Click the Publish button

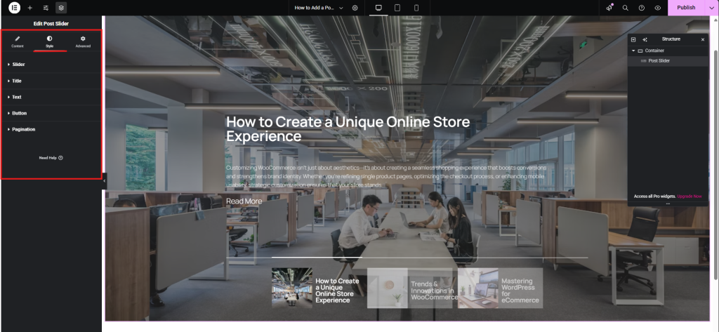(x=686, y=8)
